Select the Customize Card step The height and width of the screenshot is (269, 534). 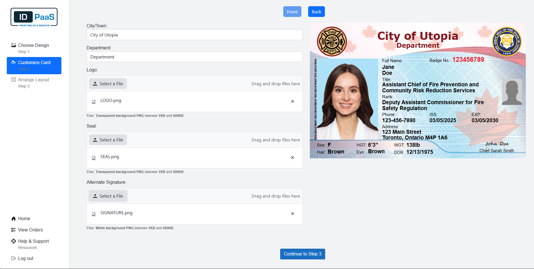point(34,65)
